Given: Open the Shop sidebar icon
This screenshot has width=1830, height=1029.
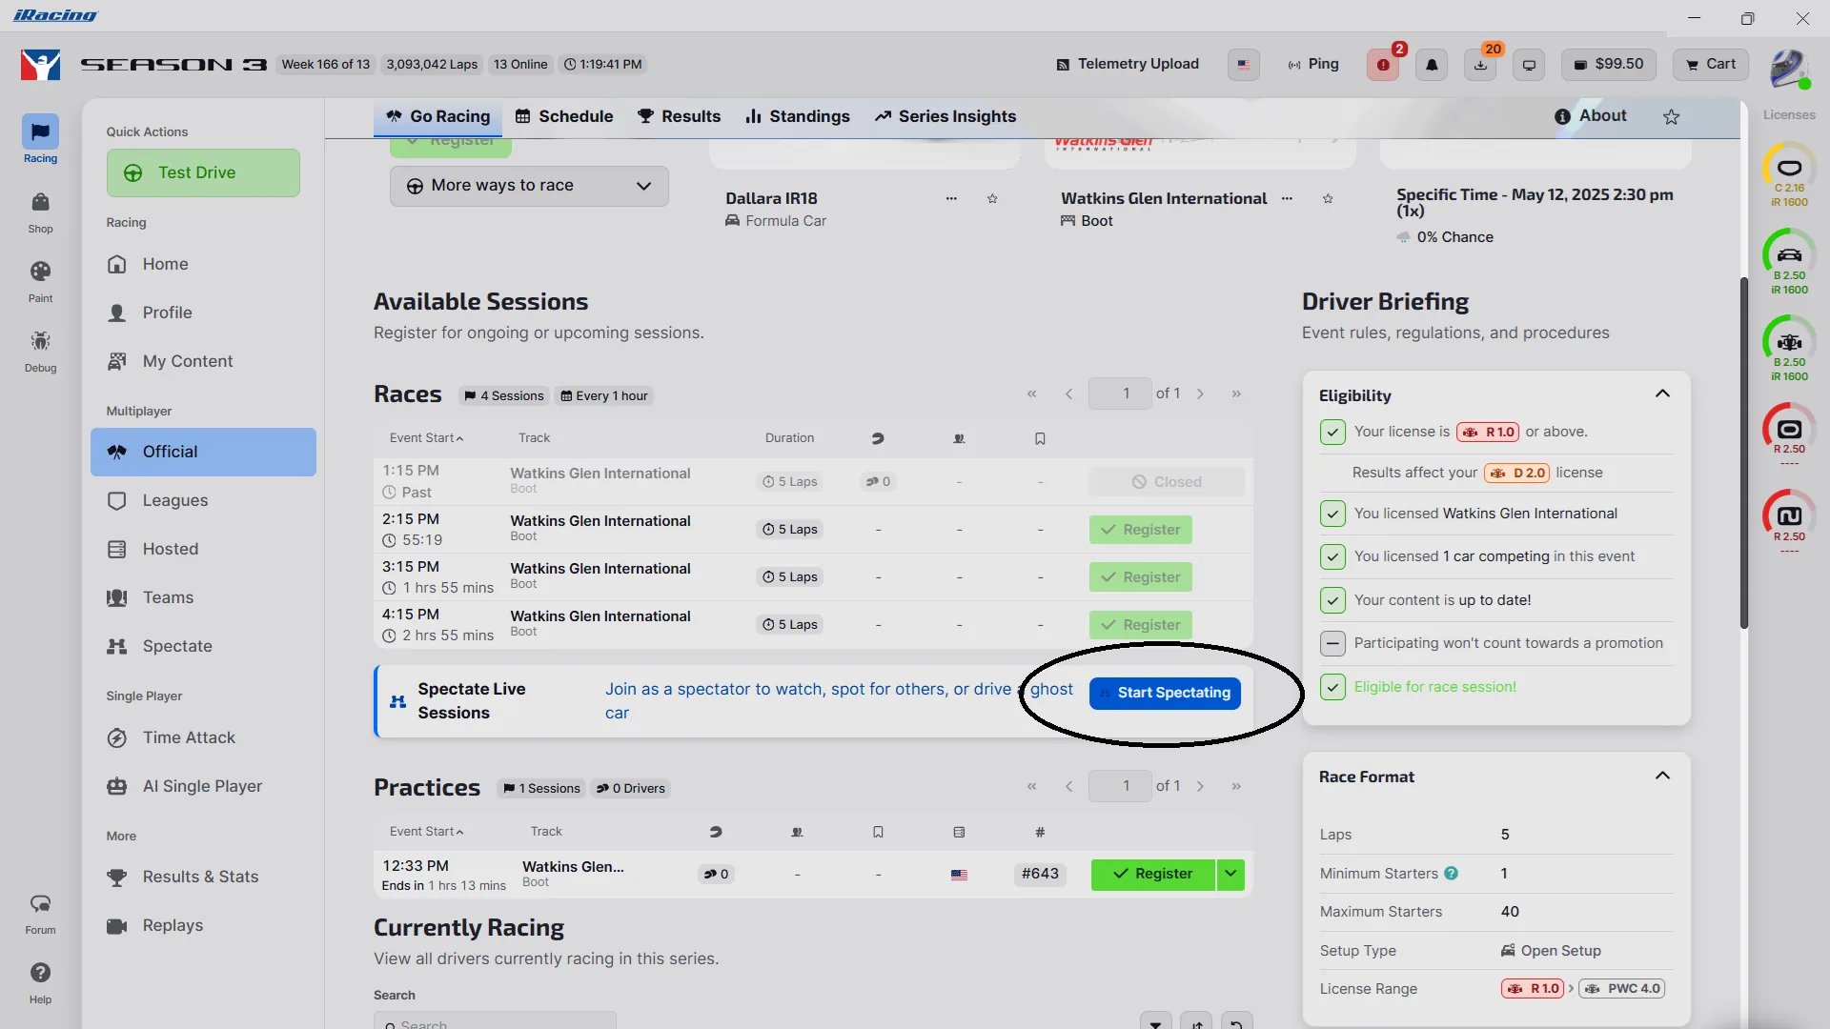Looking at the screenshot, I should click(x=40, y=212).
